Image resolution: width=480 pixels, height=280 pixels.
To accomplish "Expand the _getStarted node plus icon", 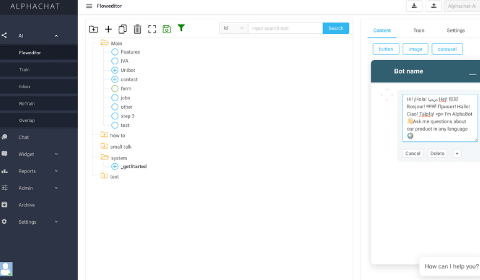I will pos(115,166).
